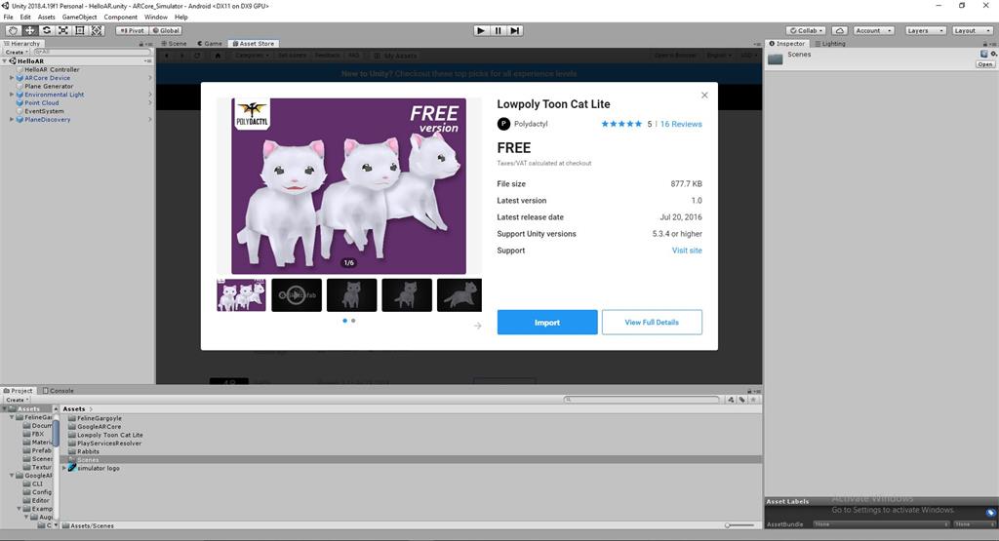The height and width of the screenshot is (541, 999).
Task: Select the Hand tool in the toolbar
Action: click(13, 30)
